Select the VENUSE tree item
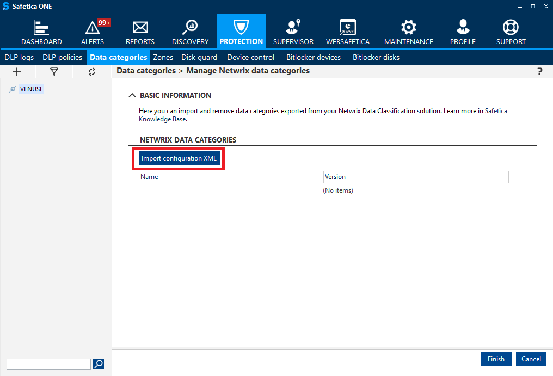This screenshot has height=376, width=553. pyautogui.click(x=32, y=89)
